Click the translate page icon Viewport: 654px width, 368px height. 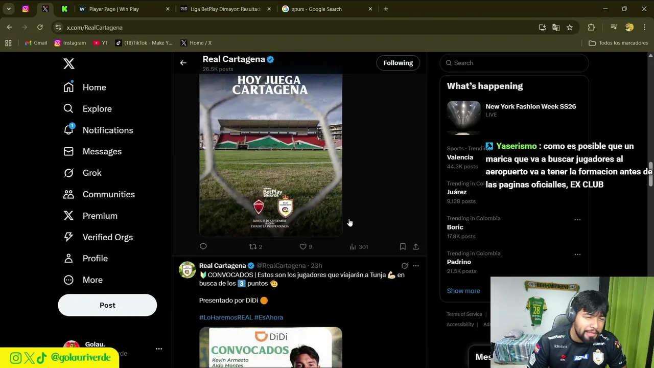point(556,28)
